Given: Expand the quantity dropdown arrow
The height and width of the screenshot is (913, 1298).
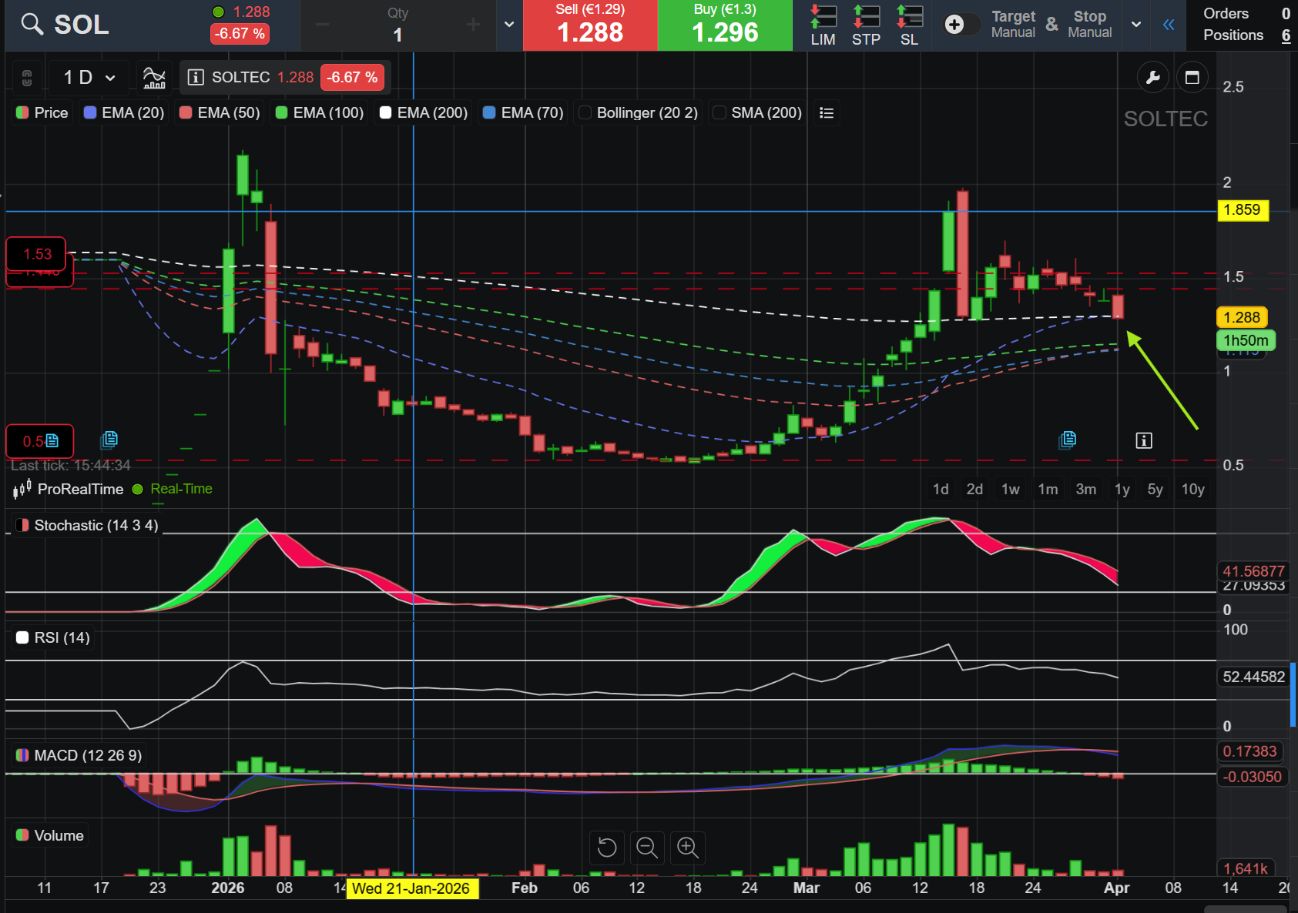Looking at the screenshot, I should [x=508, y=25].
